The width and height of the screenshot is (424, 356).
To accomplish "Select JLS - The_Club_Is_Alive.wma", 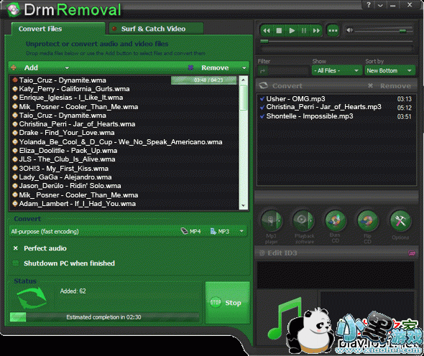I will (x=67, y=159).
